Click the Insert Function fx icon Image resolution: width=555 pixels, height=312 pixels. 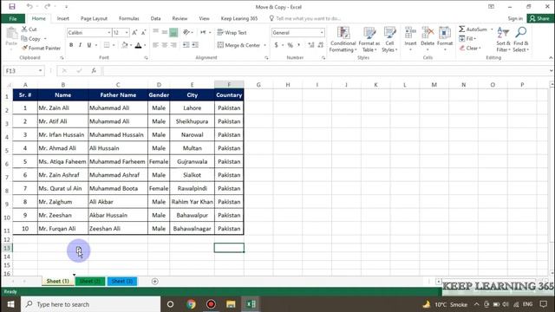click(94, 71)
